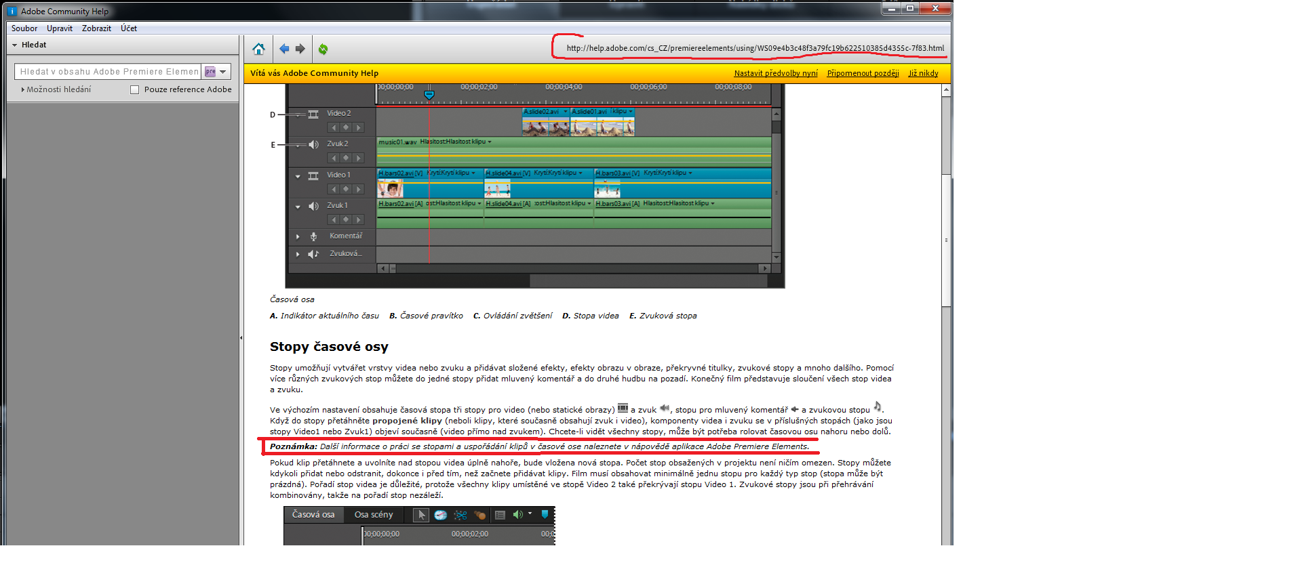This screenshot has height=586, width=1298.
Task: Select the Selection arrow tool in lower timeline
Action: coord(421,515)
